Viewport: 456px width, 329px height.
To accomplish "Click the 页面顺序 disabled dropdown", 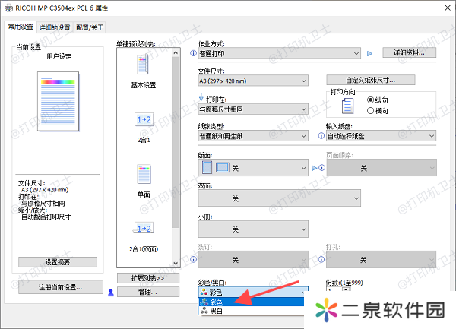I will pyautogui.click(x=382, y=168).
